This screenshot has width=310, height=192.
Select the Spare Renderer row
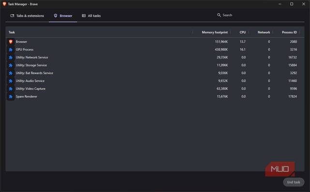point(155,97)
